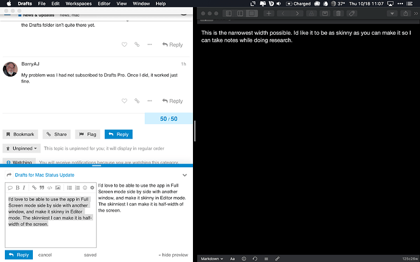420x262 pixels.
Task: Upload an image from the composer toolbar
Action: (58, 188)
